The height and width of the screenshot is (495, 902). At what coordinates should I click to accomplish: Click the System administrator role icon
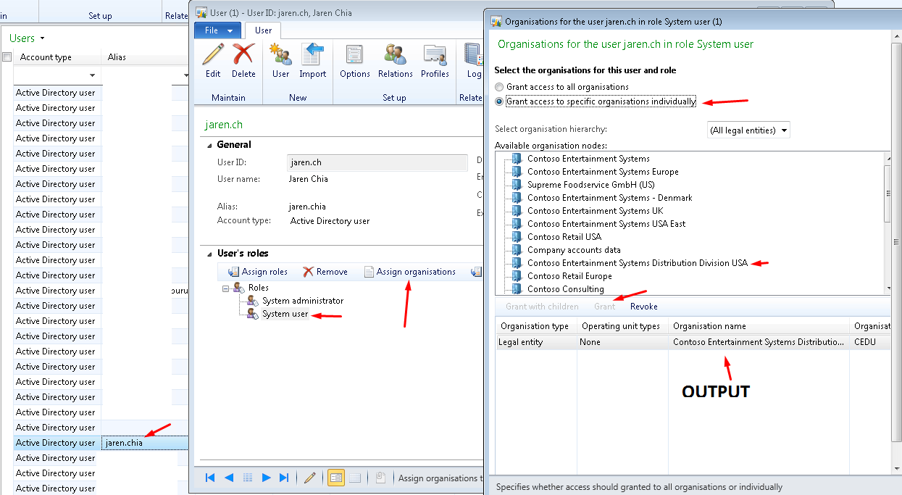(253, 301)
